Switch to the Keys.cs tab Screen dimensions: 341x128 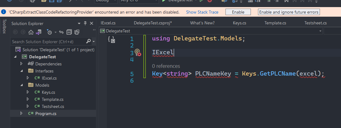point(239,23)
